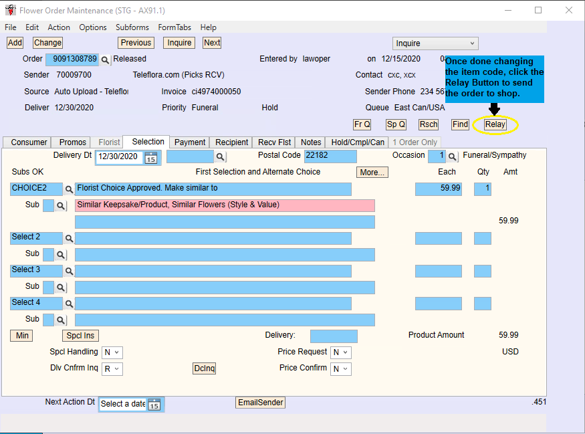Open the File menu
The height and width of the screenshot is (434, 585).
coord(11,27)
